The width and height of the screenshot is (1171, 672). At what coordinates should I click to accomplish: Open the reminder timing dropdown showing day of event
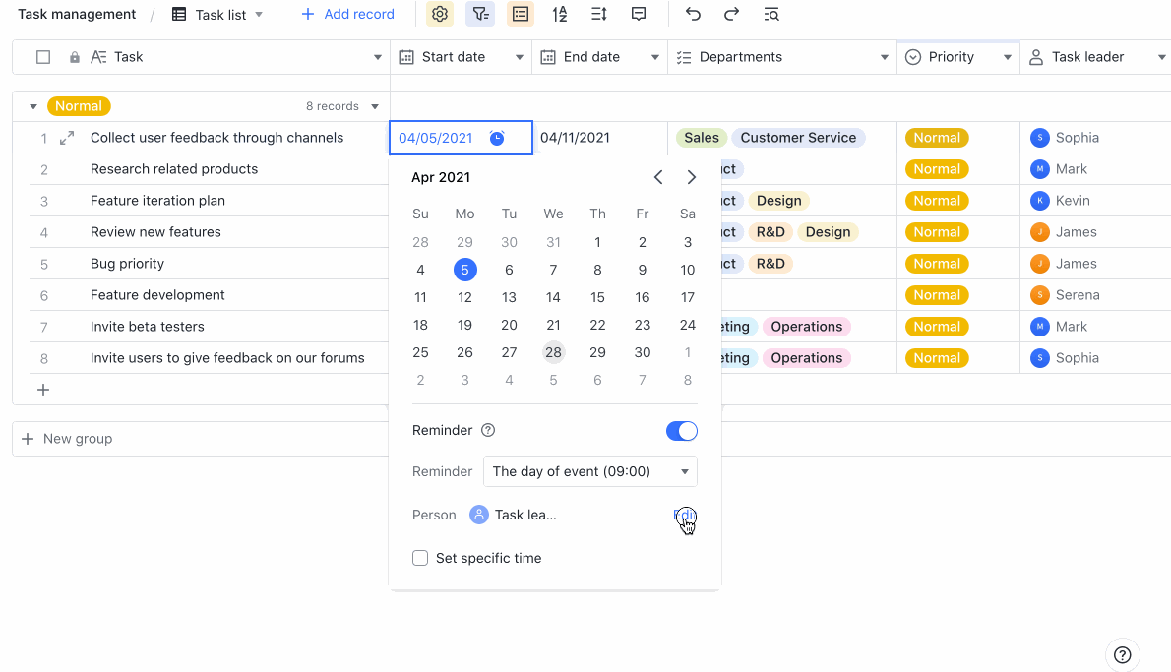click(589, 471)
